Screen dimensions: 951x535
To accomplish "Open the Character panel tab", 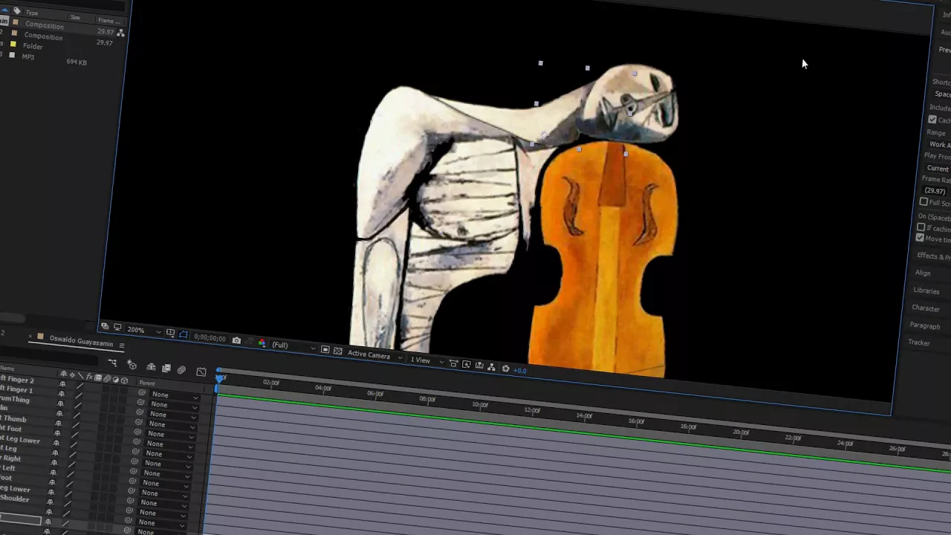I will pyautogui.click(x=926, y=308).
